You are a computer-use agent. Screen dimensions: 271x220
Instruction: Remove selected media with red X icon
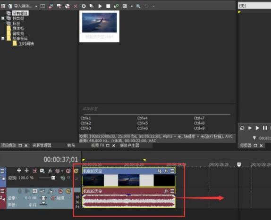pyautogui.click(x=76, y=6)
